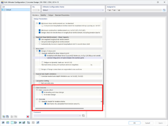The height and width of the screenshot is (126, 168).
Task: Switch to the Standard Parameters tab
Action: pyautogui.click(x=62, y=15)
